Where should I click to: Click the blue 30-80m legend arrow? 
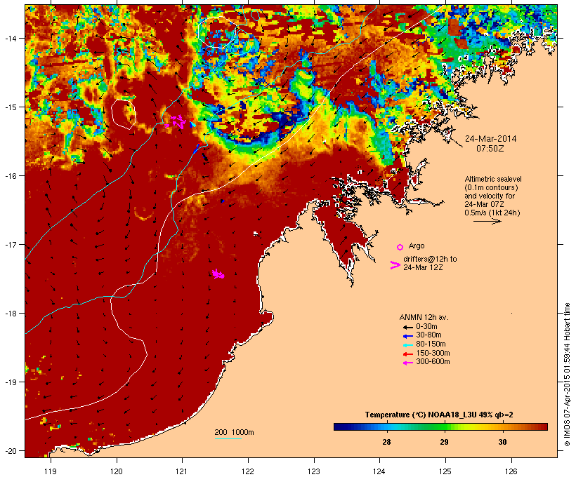pyautogui.click(x=407, y=336)
